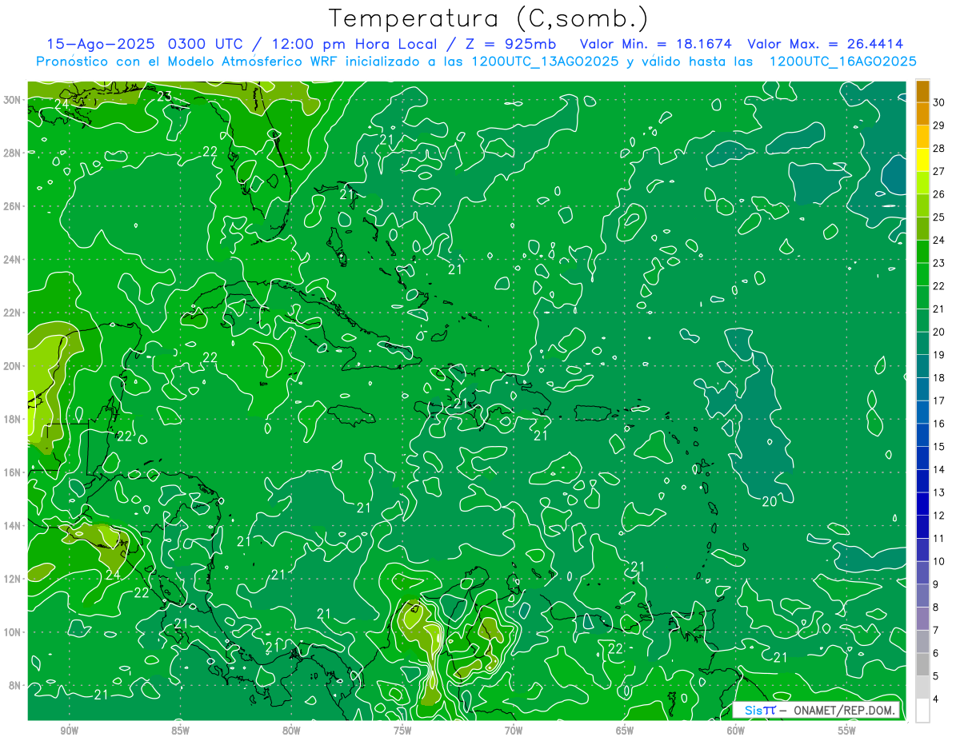The width and height of the screenshot is (960, 741).
Task: Click the 12N latitude axis label
Action: coord(12,579)
